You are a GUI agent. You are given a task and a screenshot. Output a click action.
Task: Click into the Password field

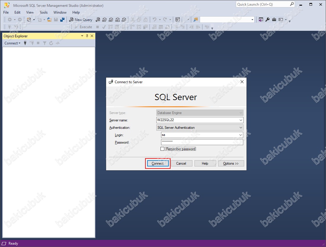click(202, 142)
